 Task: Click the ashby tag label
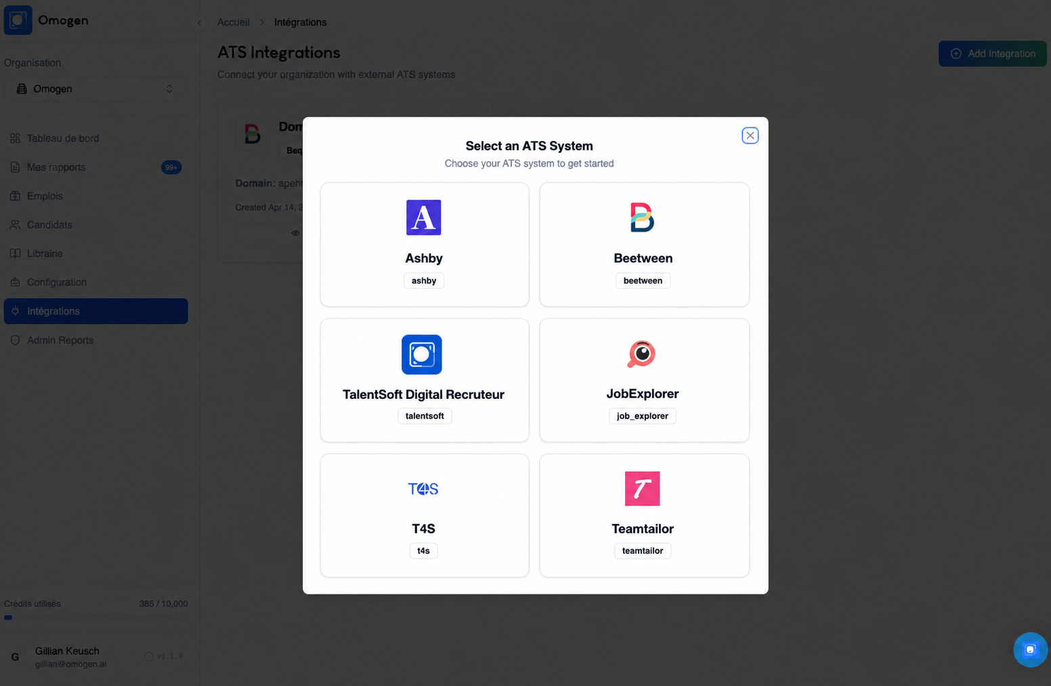(x=424, y=280)
